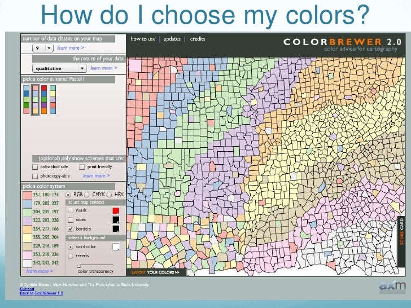
Task: Select the HEX color system radio button
Action: 110,195
